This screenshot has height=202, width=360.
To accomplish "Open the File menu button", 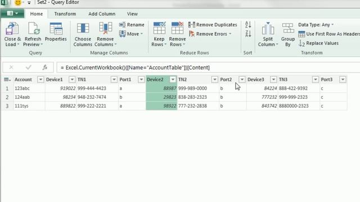I will [x=12, y=13].
